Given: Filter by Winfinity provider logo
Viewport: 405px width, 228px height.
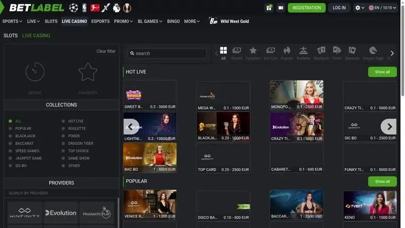Looking at the screenshot, I should pyautogui.click(x=25, y=213).
